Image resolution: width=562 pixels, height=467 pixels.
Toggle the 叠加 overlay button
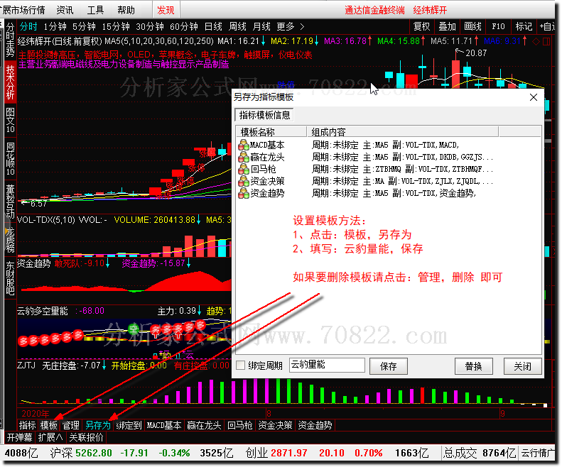coord(448,26)
